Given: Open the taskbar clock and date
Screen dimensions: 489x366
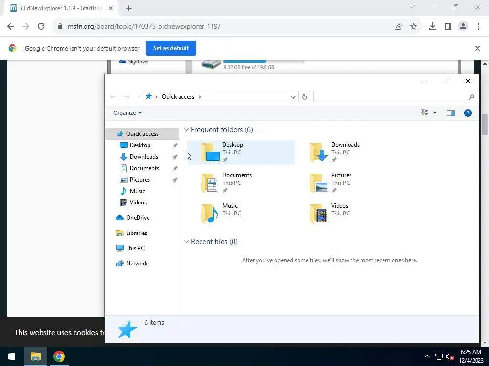Looking at the screenshot, I should pyautogui.click(x=471, y=356).
